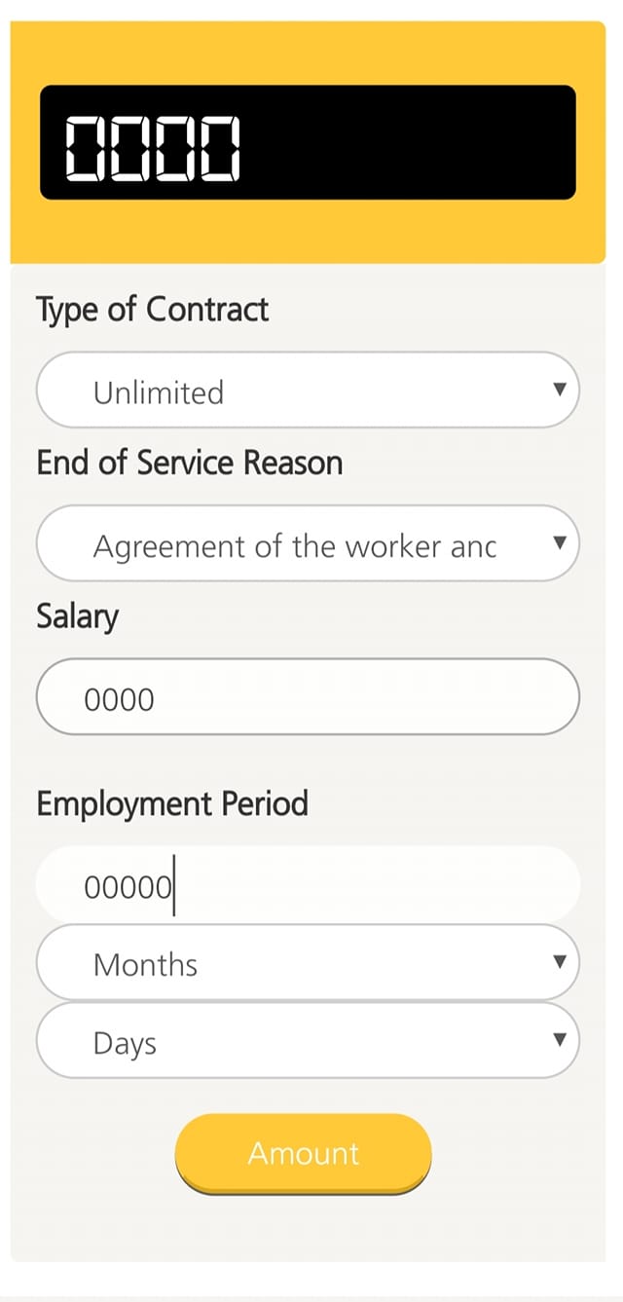
Task: Click the black digital result display
Action: coord(308,142)
